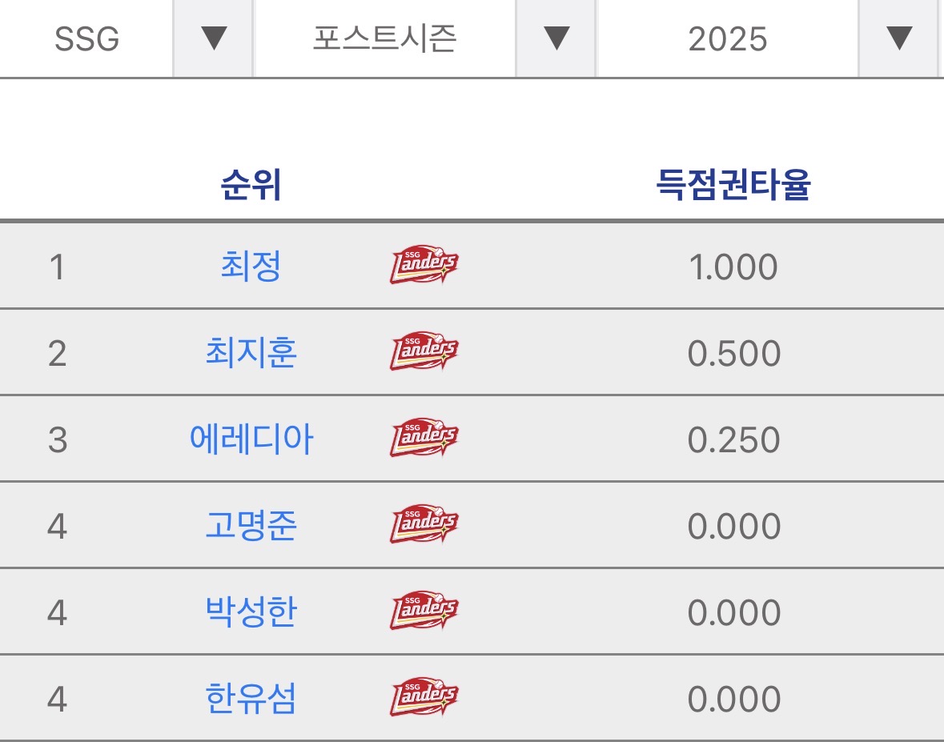
Task: Open player 한유섭's profile link
Action: point(251,699)
